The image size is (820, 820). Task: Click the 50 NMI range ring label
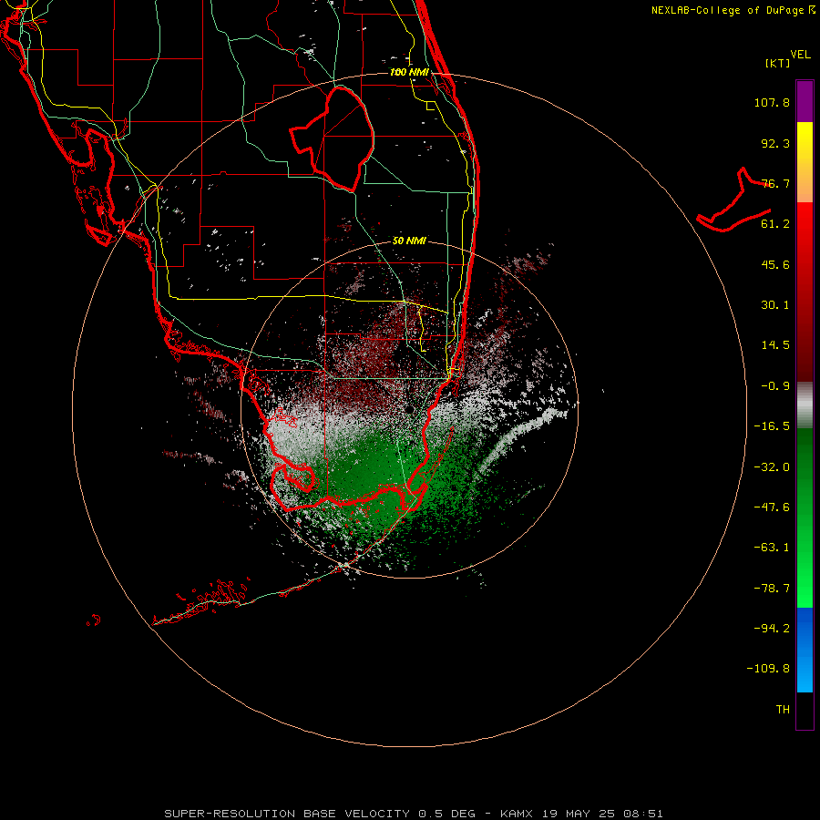pyautogui.click(x=409, y=241)
